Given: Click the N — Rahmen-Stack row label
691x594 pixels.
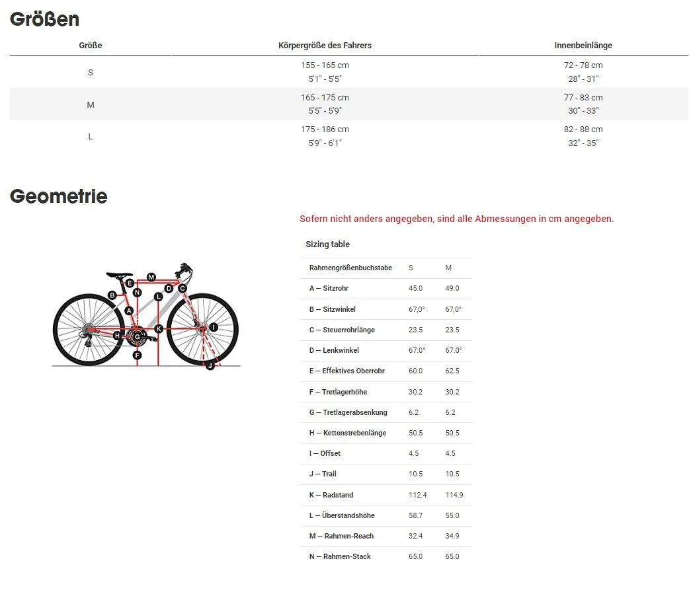Looking at the screenshot, I should click(x=340, y=556).
